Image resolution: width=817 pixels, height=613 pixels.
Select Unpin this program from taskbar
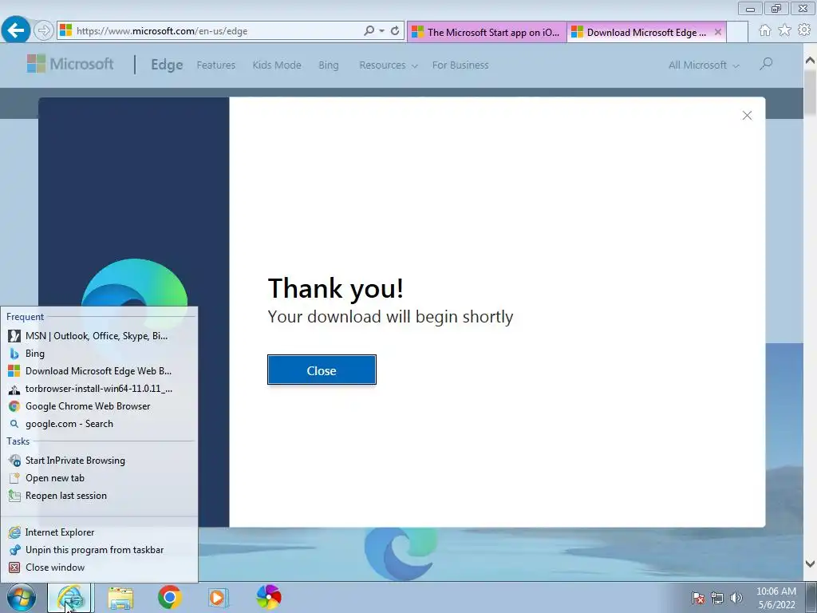[x=99, y=550]
